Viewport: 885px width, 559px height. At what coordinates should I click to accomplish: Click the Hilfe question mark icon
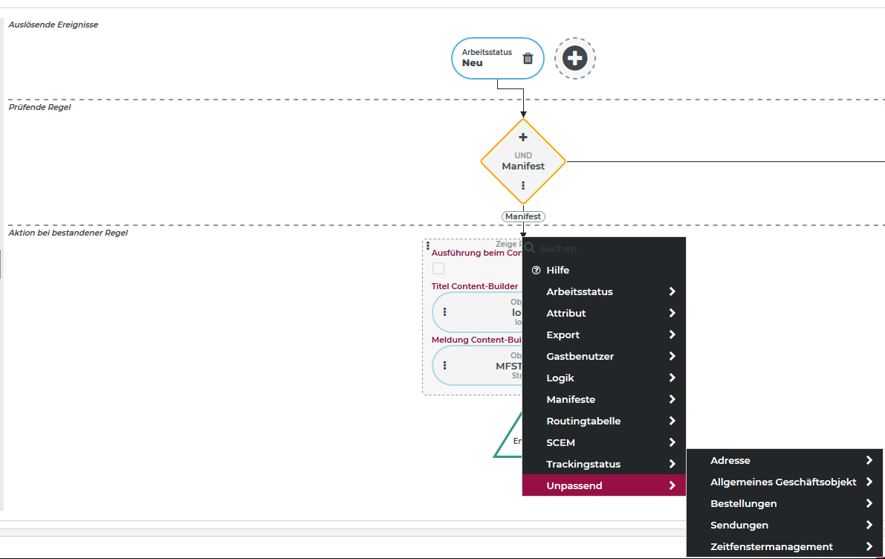[536, 271]
